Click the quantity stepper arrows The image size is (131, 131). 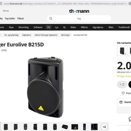(123, 84)
